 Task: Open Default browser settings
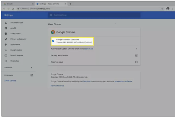coord(17,56)
